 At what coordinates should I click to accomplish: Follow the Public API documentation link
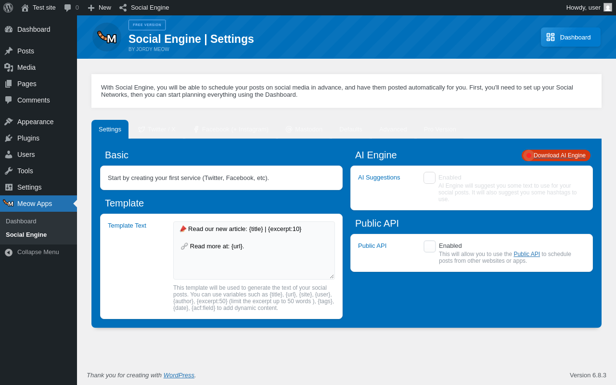coord(526,254)
